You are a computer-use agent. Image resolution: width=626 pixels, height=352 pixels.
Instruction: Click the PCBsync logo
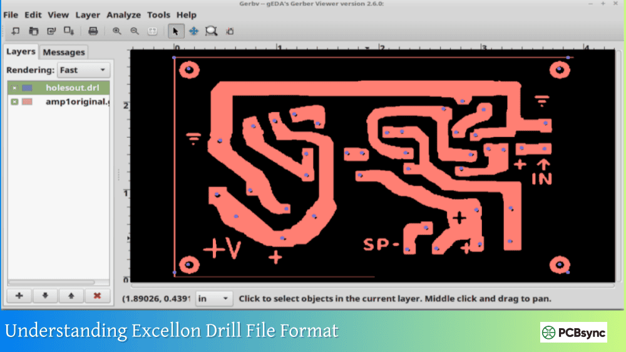coord(573,333)
